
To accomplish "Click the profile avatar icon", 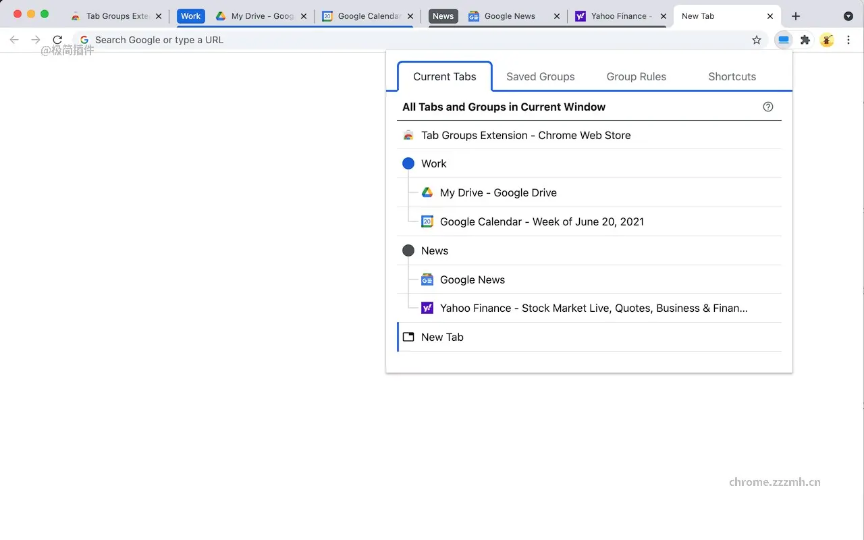I will [x=827, y=40].
